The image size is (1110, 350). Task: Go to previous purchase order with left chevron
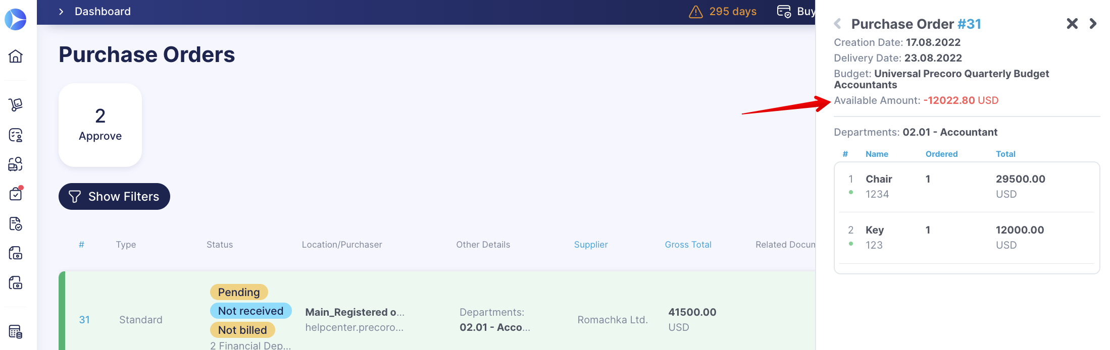point(838,24)
